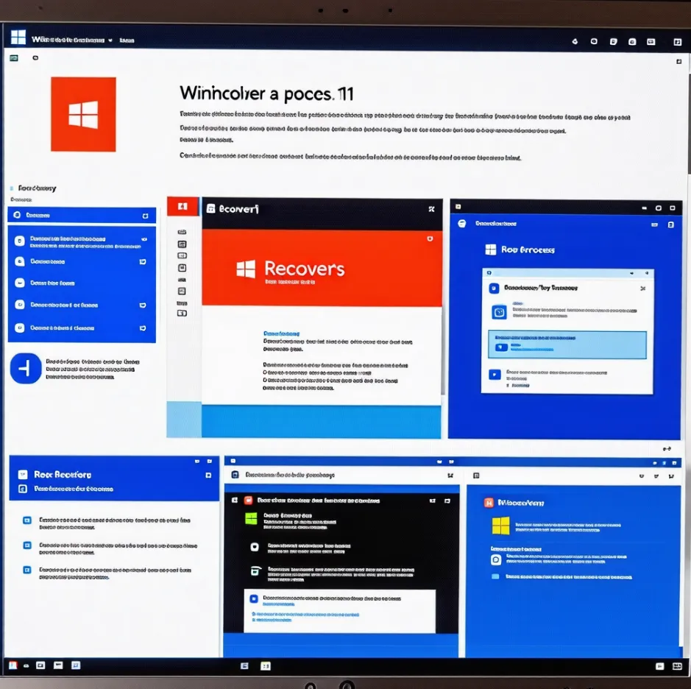Click the wide display icon in the top bar
691x689 pixels.
[x=651, y=41]
